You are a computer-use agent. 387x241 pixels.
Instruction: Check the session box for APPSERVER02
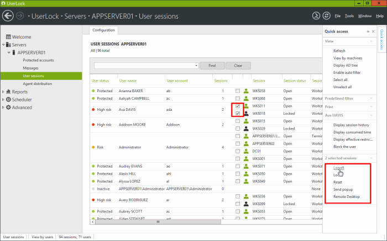coord(238,143)
